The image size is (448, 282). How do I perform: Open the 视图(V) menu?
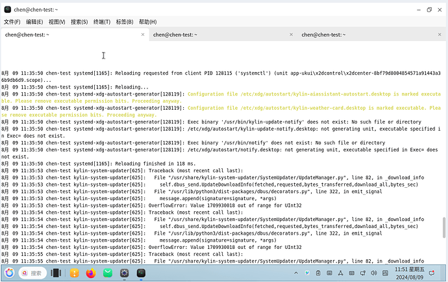click(57, 21)
